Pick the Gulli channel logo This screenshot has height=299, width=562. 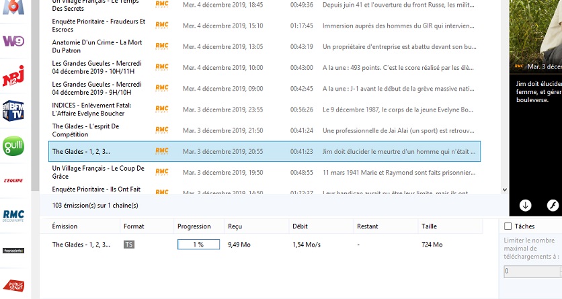[x=13, y=145]
